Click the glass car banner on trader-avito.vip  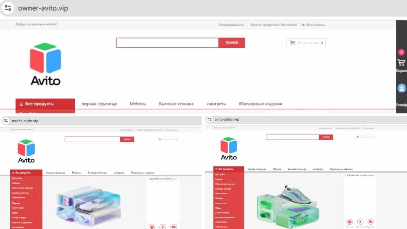coord(89,205)
